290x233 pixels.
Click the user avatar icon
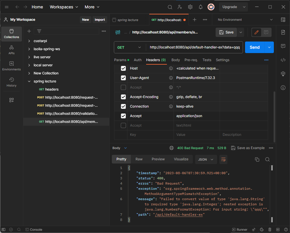[211, 7]
